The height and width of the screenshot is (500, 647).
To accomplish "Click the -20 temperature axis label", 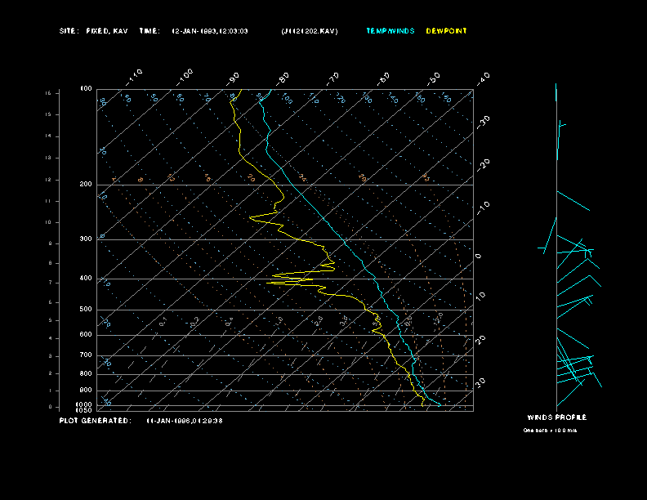I will tap(483, 165).
